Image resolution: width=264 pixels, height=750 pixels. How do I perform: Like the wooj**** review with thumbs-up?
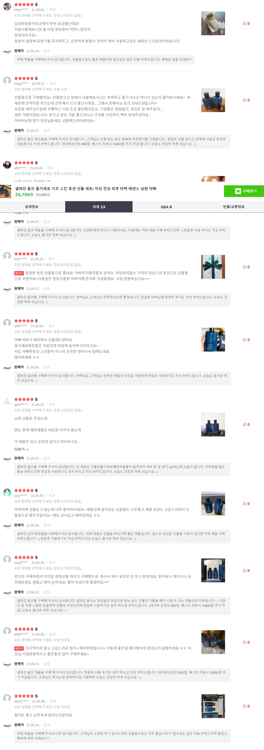[x=246, y=571]
